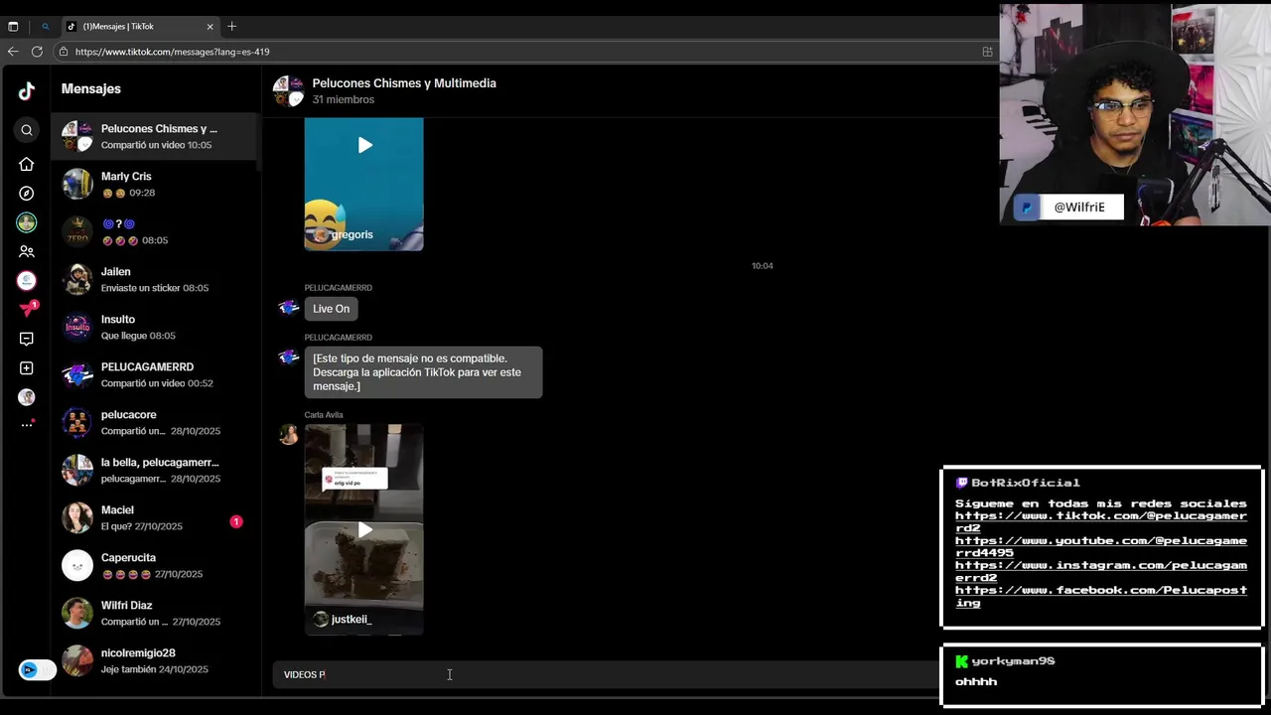Click the TikTok logo in sidebar
Viewport: 1271px width, 715px height.
[27, 91]
